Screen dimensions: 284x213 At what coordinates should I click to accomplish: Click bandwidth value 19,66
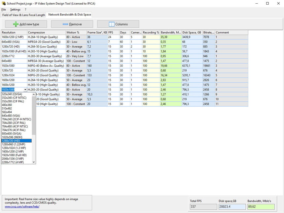tap(171, 66)
